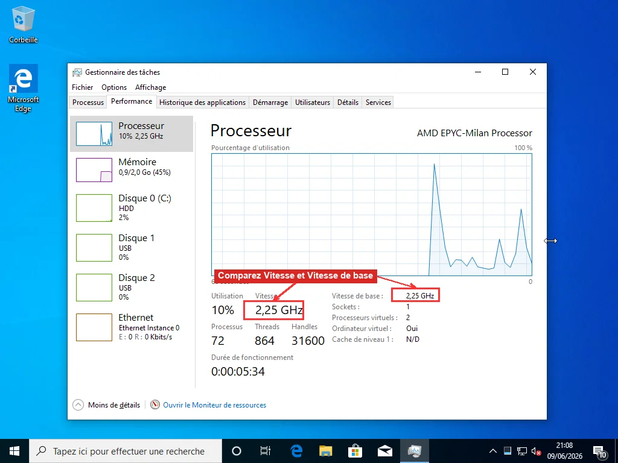Switch to Historique des applications tab

pos(202,102)
